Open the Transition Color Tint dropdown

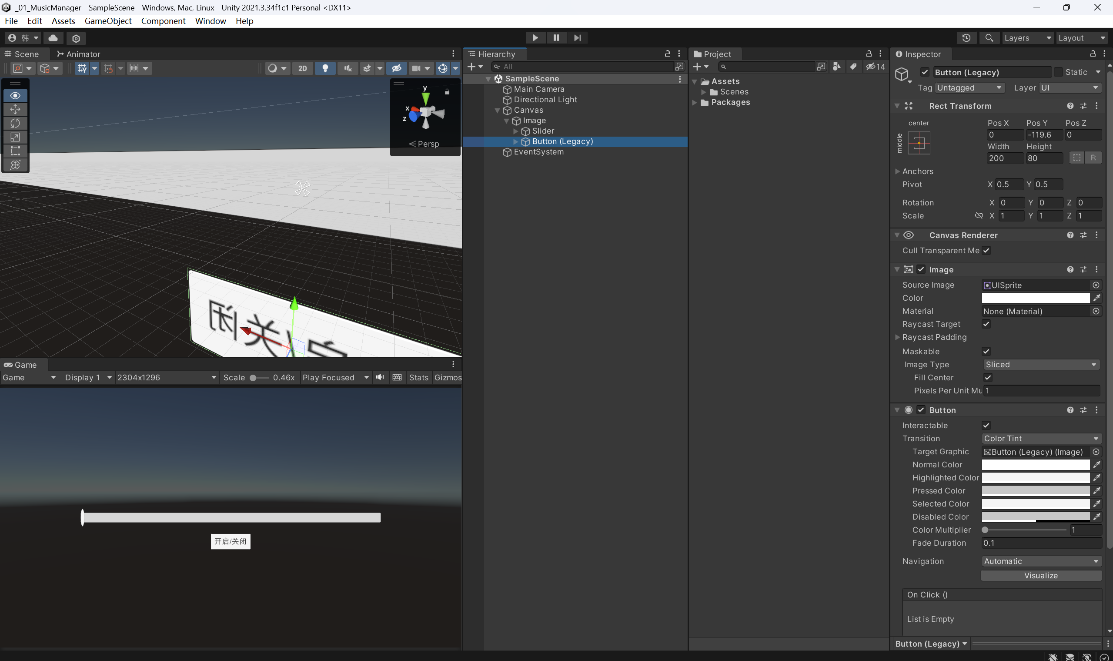[1041, 439]
